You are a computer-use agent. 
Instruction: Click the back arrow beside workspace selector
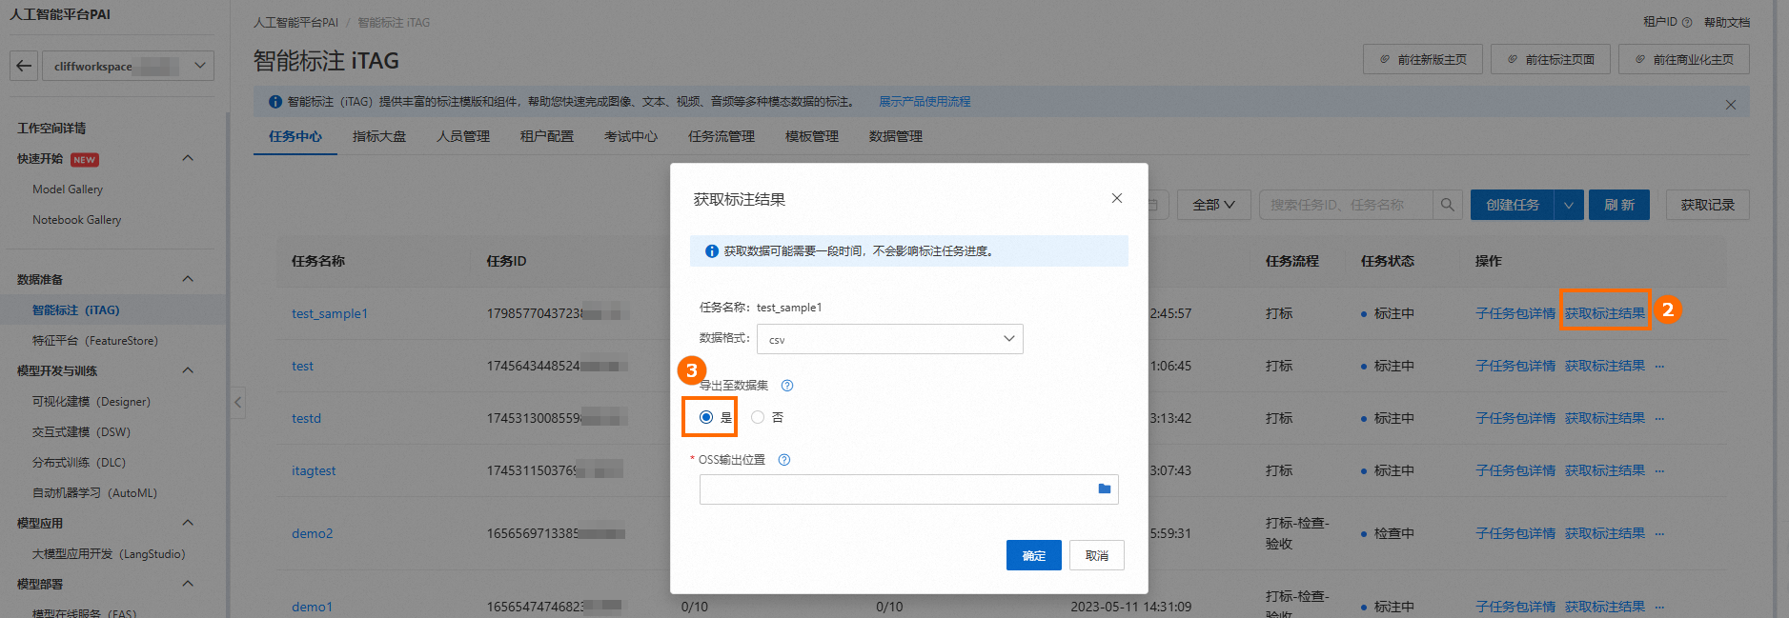click(x=24, y=66)
